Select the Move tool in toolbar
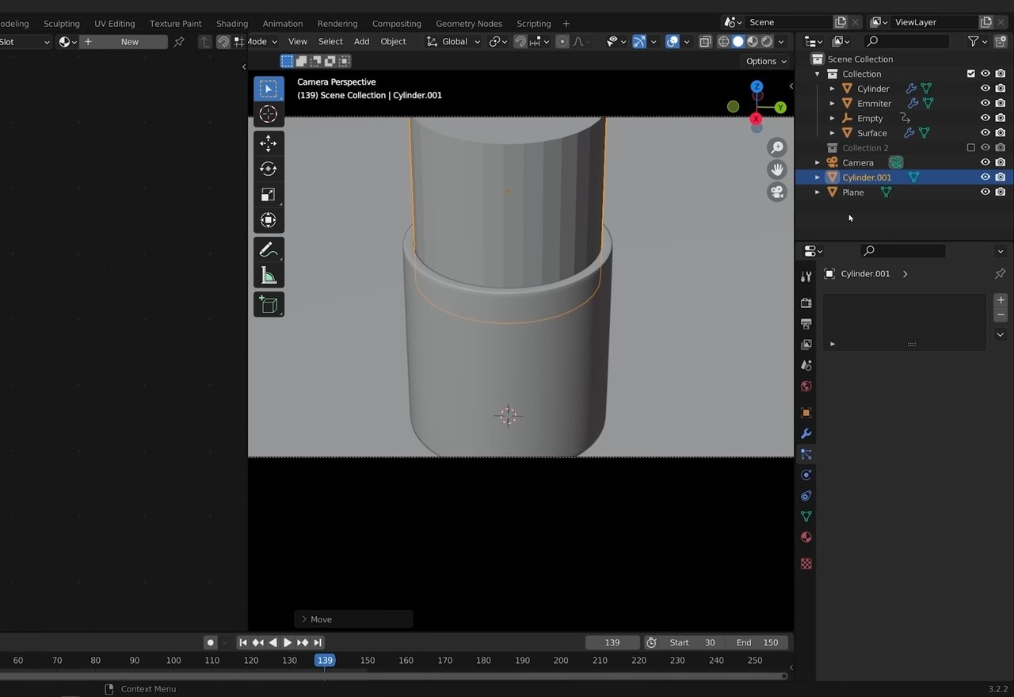Screen dimensions: 1014x697 click(x=269, y=143)
